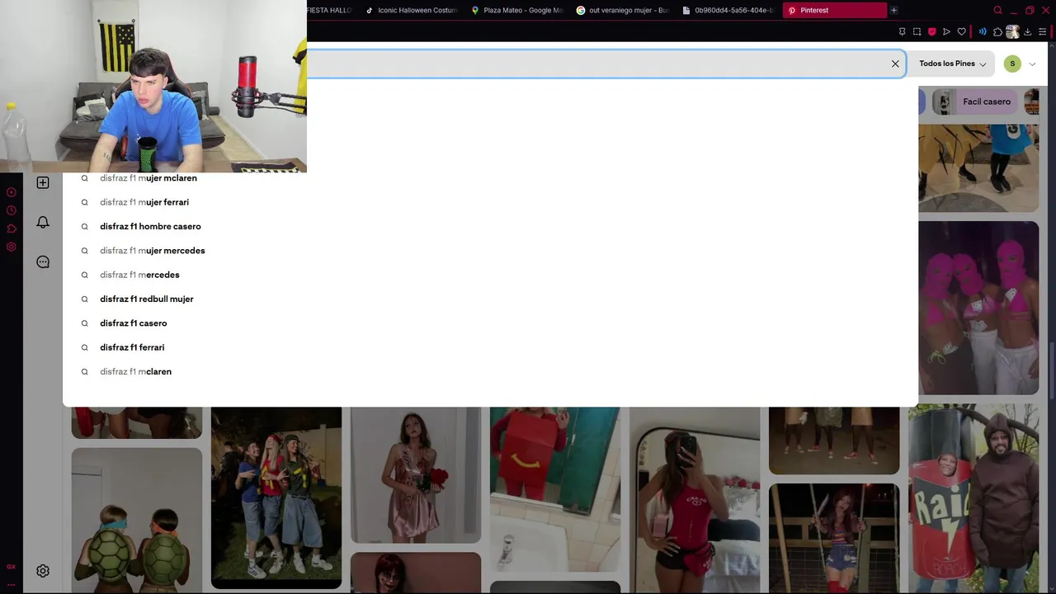Click the heart bookmark icon in toolbar
The height and width of the screenshot is (594, 1056).
[x=961, y=32]
